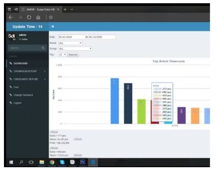Viewport: 216px width, 169px height.
Task: Click the browser forward arrow
Action: click(x=20, y=18)
